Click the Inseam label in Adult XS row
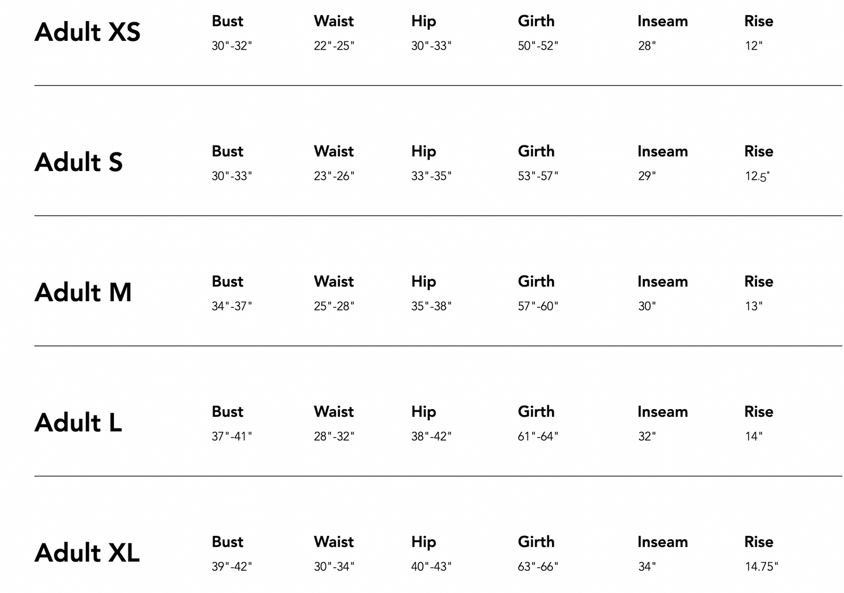 [662, 22]
